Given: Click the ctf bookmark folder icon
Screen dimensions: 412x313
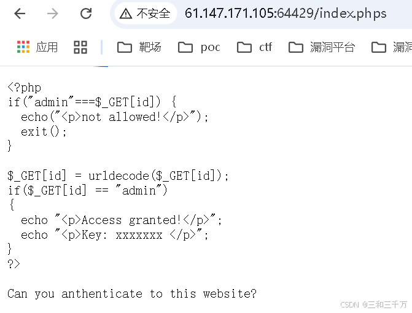Looking at the screenshot, I should 244,47.
